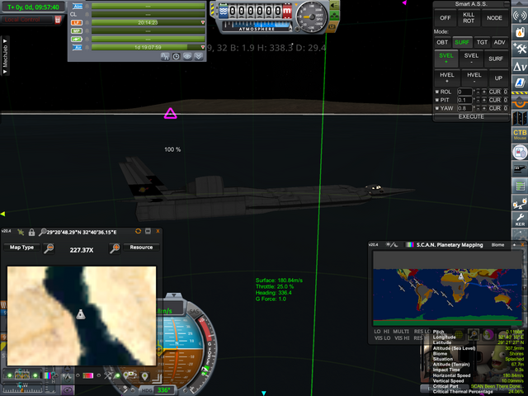The image size is (528, 396).
Task: Click the UP button in Smart A.S.S.
Action: pyautogui.click(x=498, y=78)
